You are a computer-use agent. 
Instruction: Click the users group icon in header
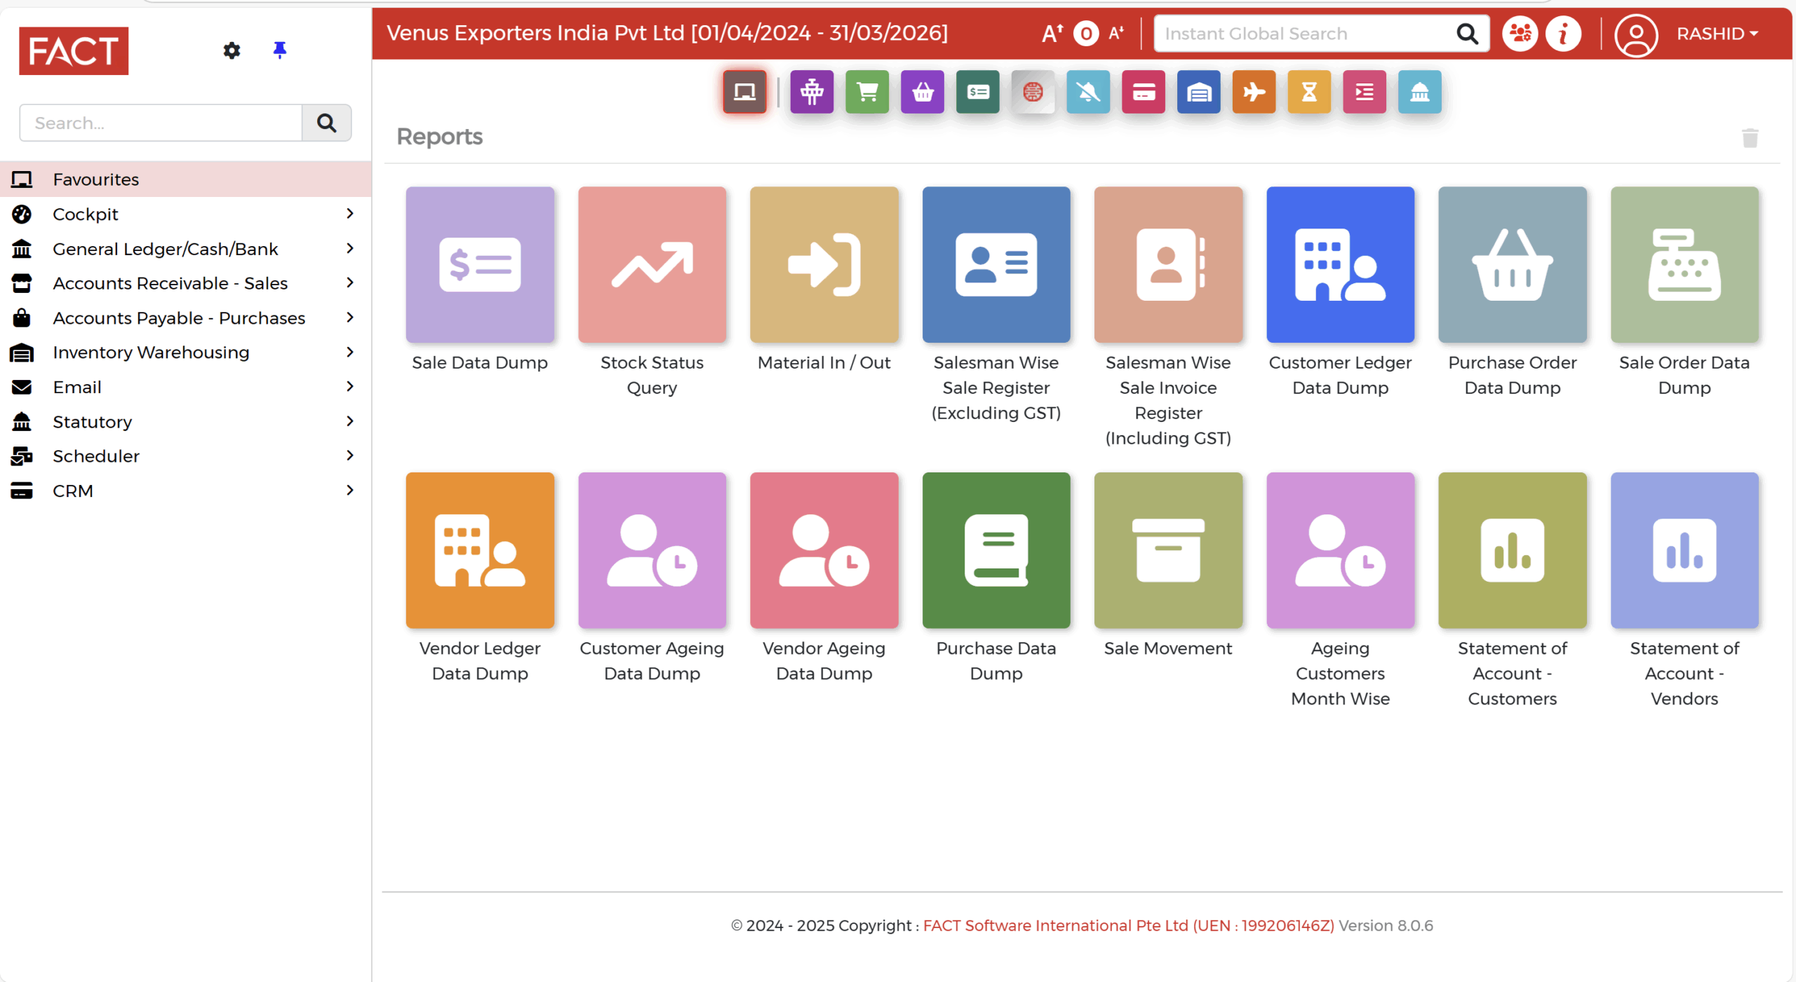1520,33
